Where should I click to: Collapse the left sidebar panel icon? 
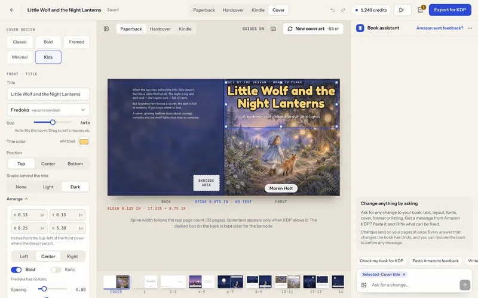pyautogui.click(x=106, y=29)
